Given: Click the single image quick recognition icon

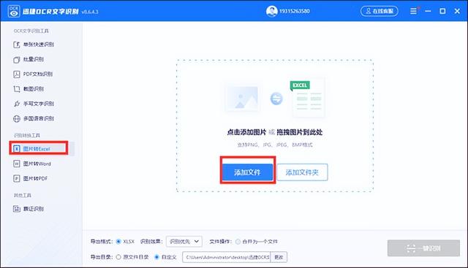Looking at the screenshot, I should 17,45.
